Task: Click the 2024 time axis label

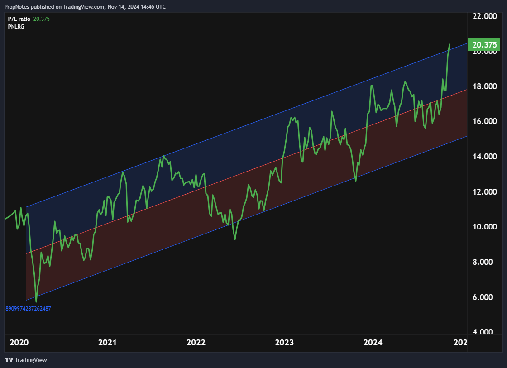Action: (373, 343)
